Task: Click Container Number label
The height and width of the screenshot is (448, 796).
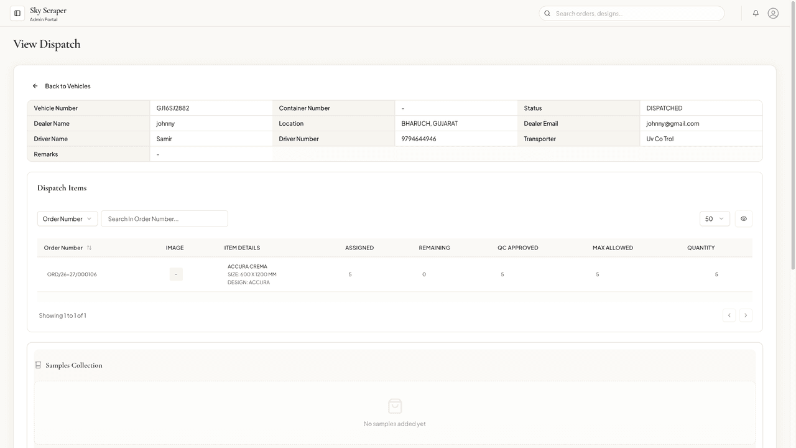Action: pos(304,108)
